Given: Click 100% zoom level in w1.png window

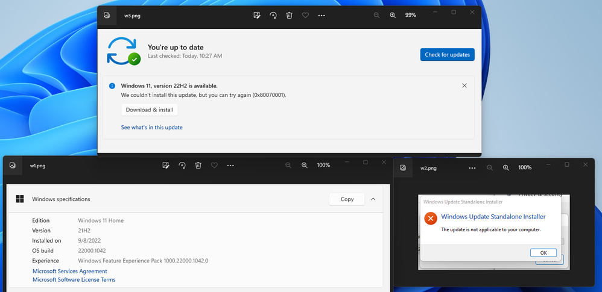Looking at the screenshot, I should click(323, 165).
